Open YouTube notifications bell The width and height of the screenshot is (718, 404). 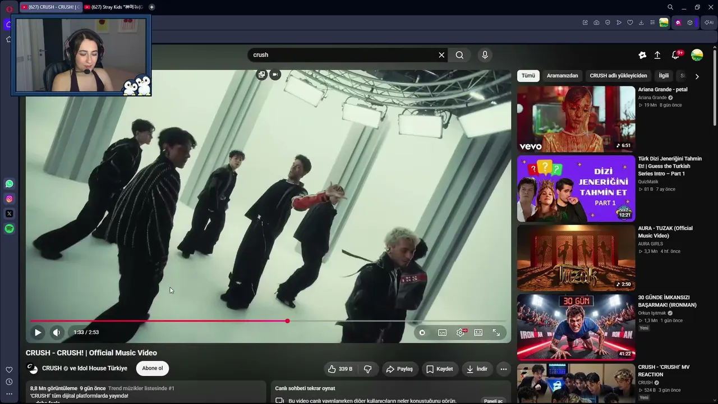coord(676,55)
